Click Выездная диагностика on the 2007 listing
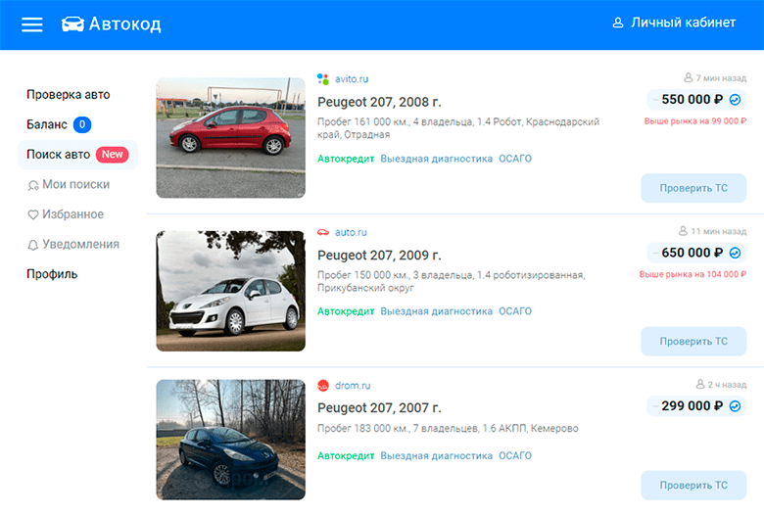Viewport: 764px width, 516px height. tap(437, 455)
